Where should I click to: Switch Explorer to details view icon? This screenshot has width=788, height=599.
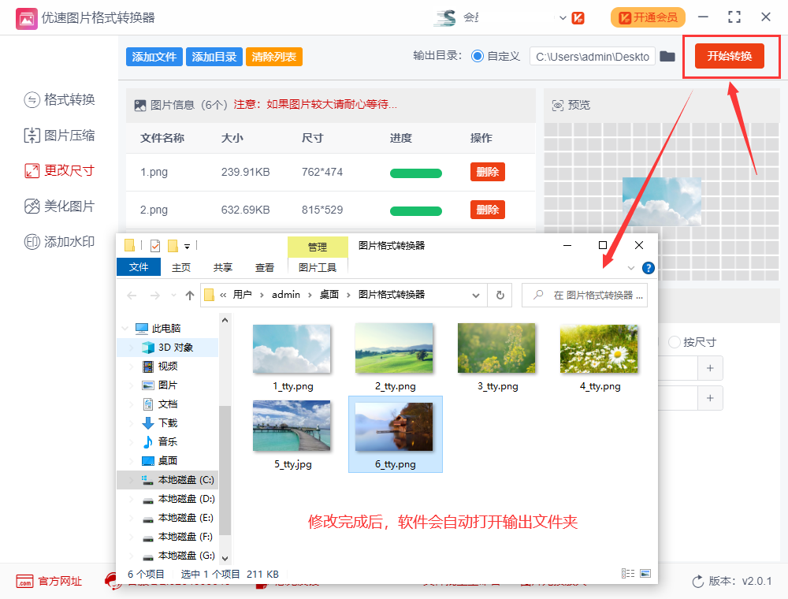(628, 573)
